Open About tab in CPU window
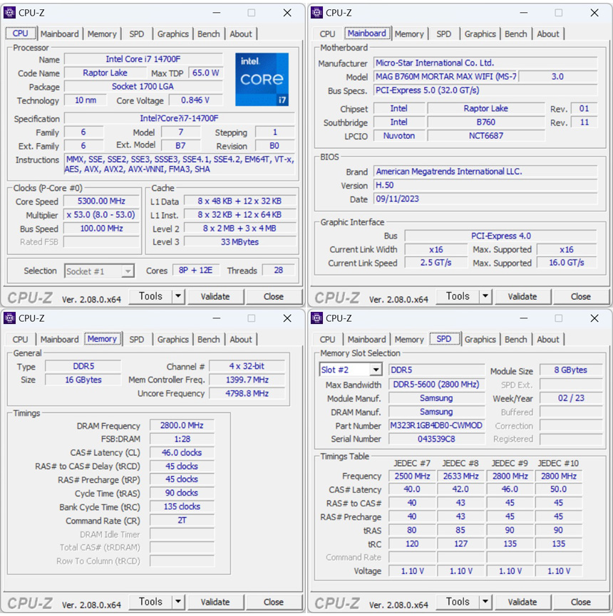Viewport: 613px width, 616px height. tap(241, 33)
